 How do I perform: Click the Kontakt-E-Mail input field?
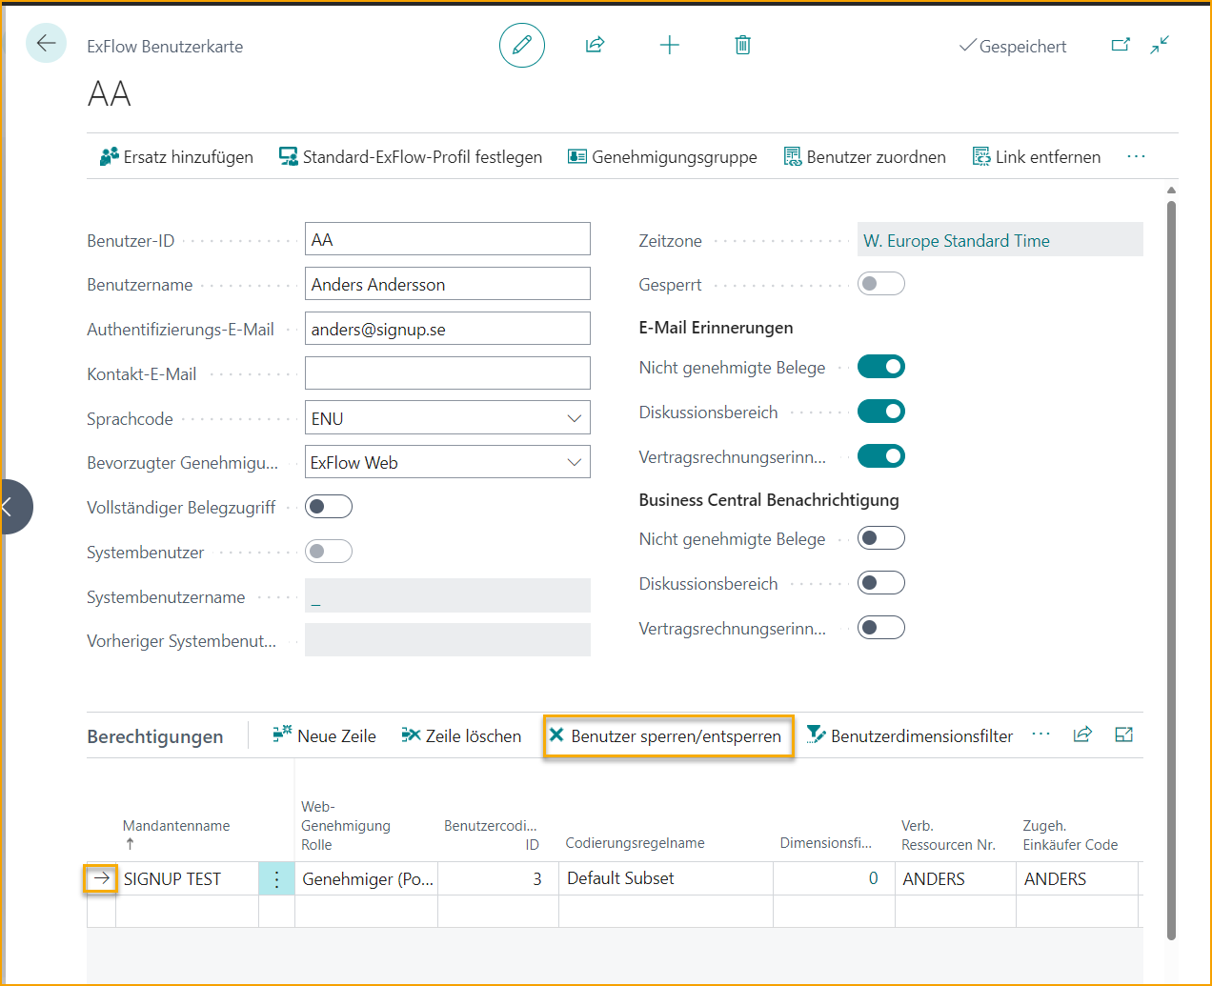coord(447,373)
